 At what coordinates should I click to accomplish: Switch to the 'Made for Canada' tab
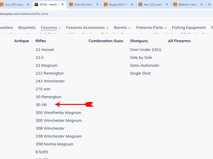(188, 5)
